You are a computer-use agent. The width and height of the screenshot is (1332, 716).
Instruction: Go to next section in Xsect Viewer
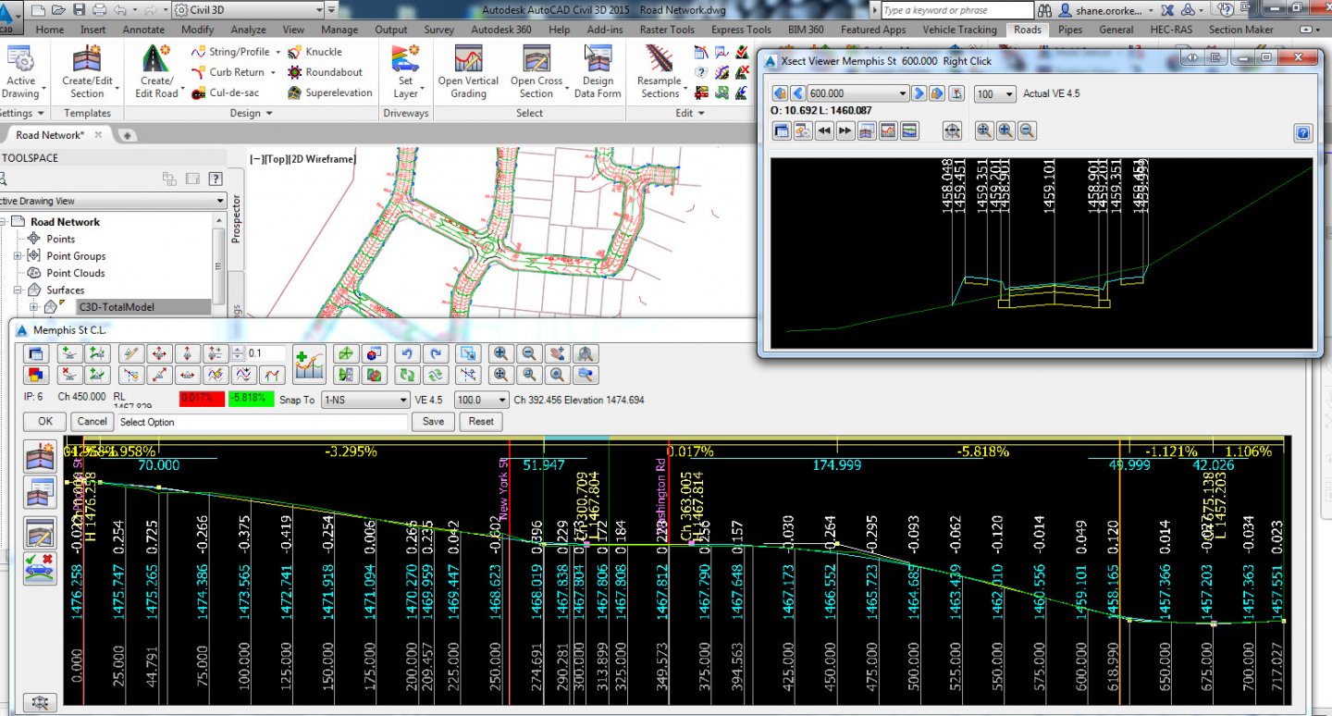click(919, 93)
